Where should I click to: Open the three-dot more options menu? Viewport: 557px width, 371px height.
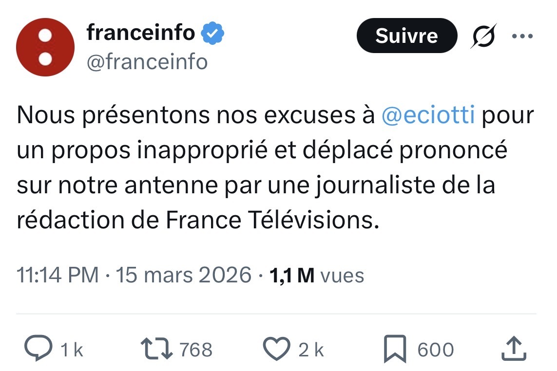coord(523,36)
